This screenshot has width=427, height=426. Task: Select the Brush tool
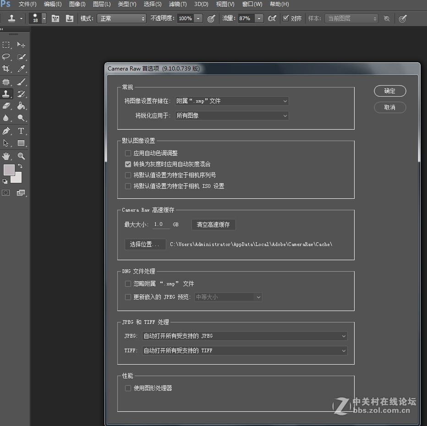(x=21, y=82)
